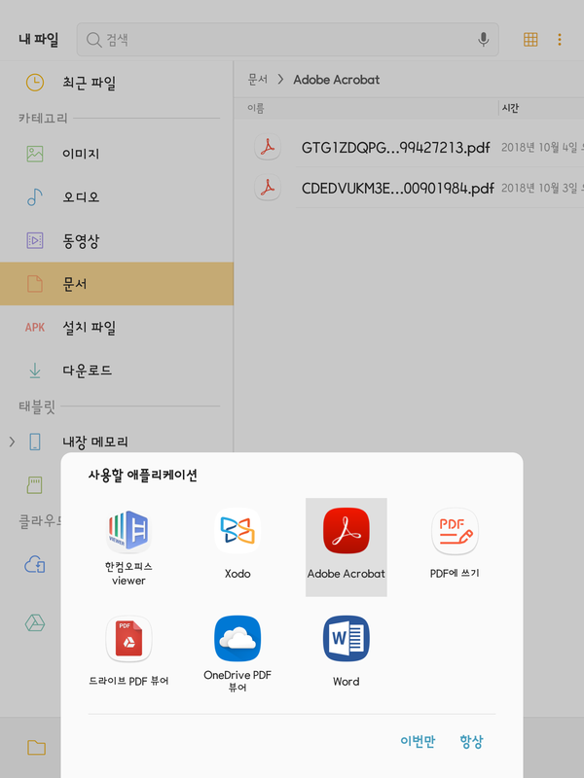Open 최근 파일 recent files
The height and width of the screenshot is (778, 584).
tap(117, 83)
